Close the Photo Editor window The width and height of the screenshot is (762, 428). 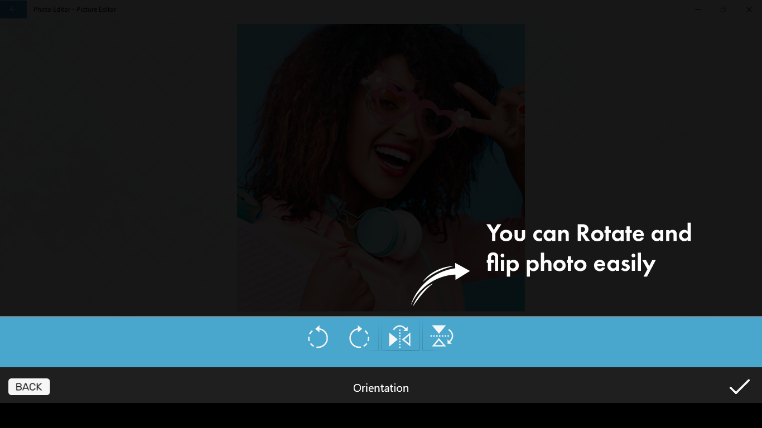[749, 9]
